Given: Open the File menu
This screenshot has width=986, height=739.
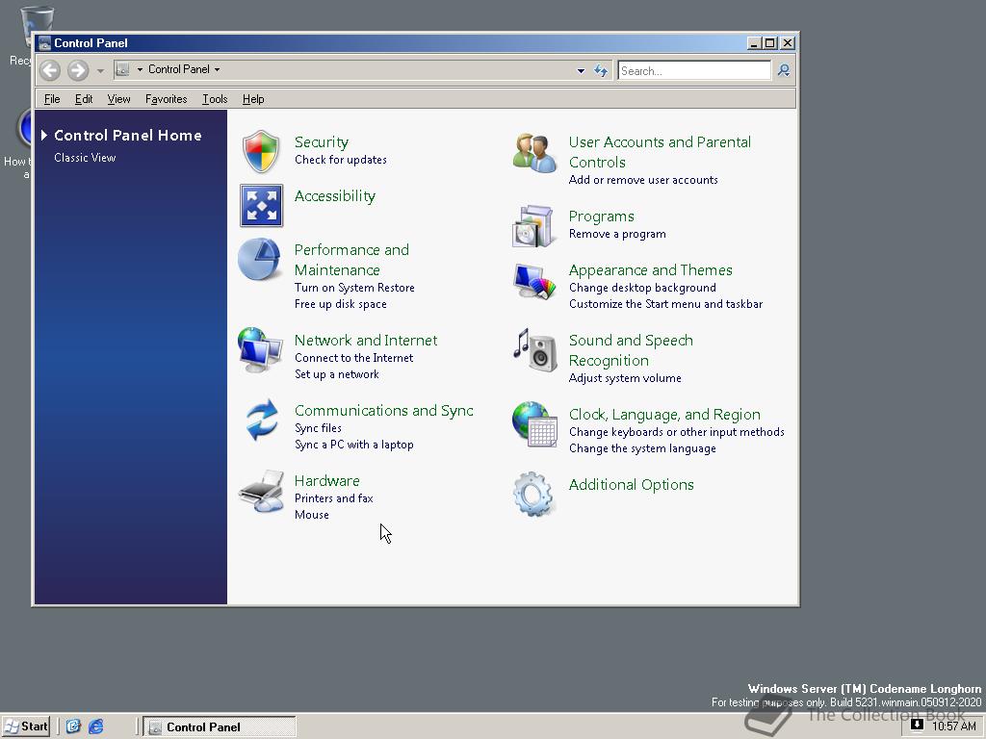Looking at the screenshot, I should click(52, 99).
